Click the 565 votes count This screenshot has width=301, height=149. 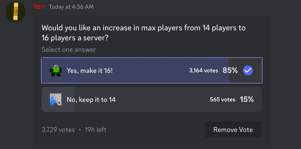pyautogui.click(x=222, y=99)
